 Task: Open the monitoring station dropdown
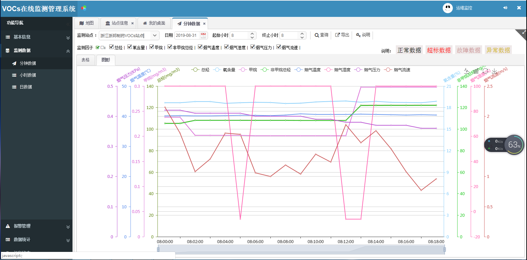tap(155, 35)
